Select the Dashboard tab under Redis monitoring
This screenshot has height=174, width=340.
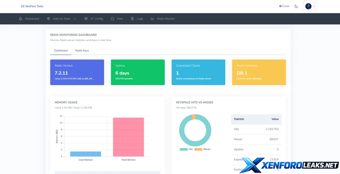point(61,50)
